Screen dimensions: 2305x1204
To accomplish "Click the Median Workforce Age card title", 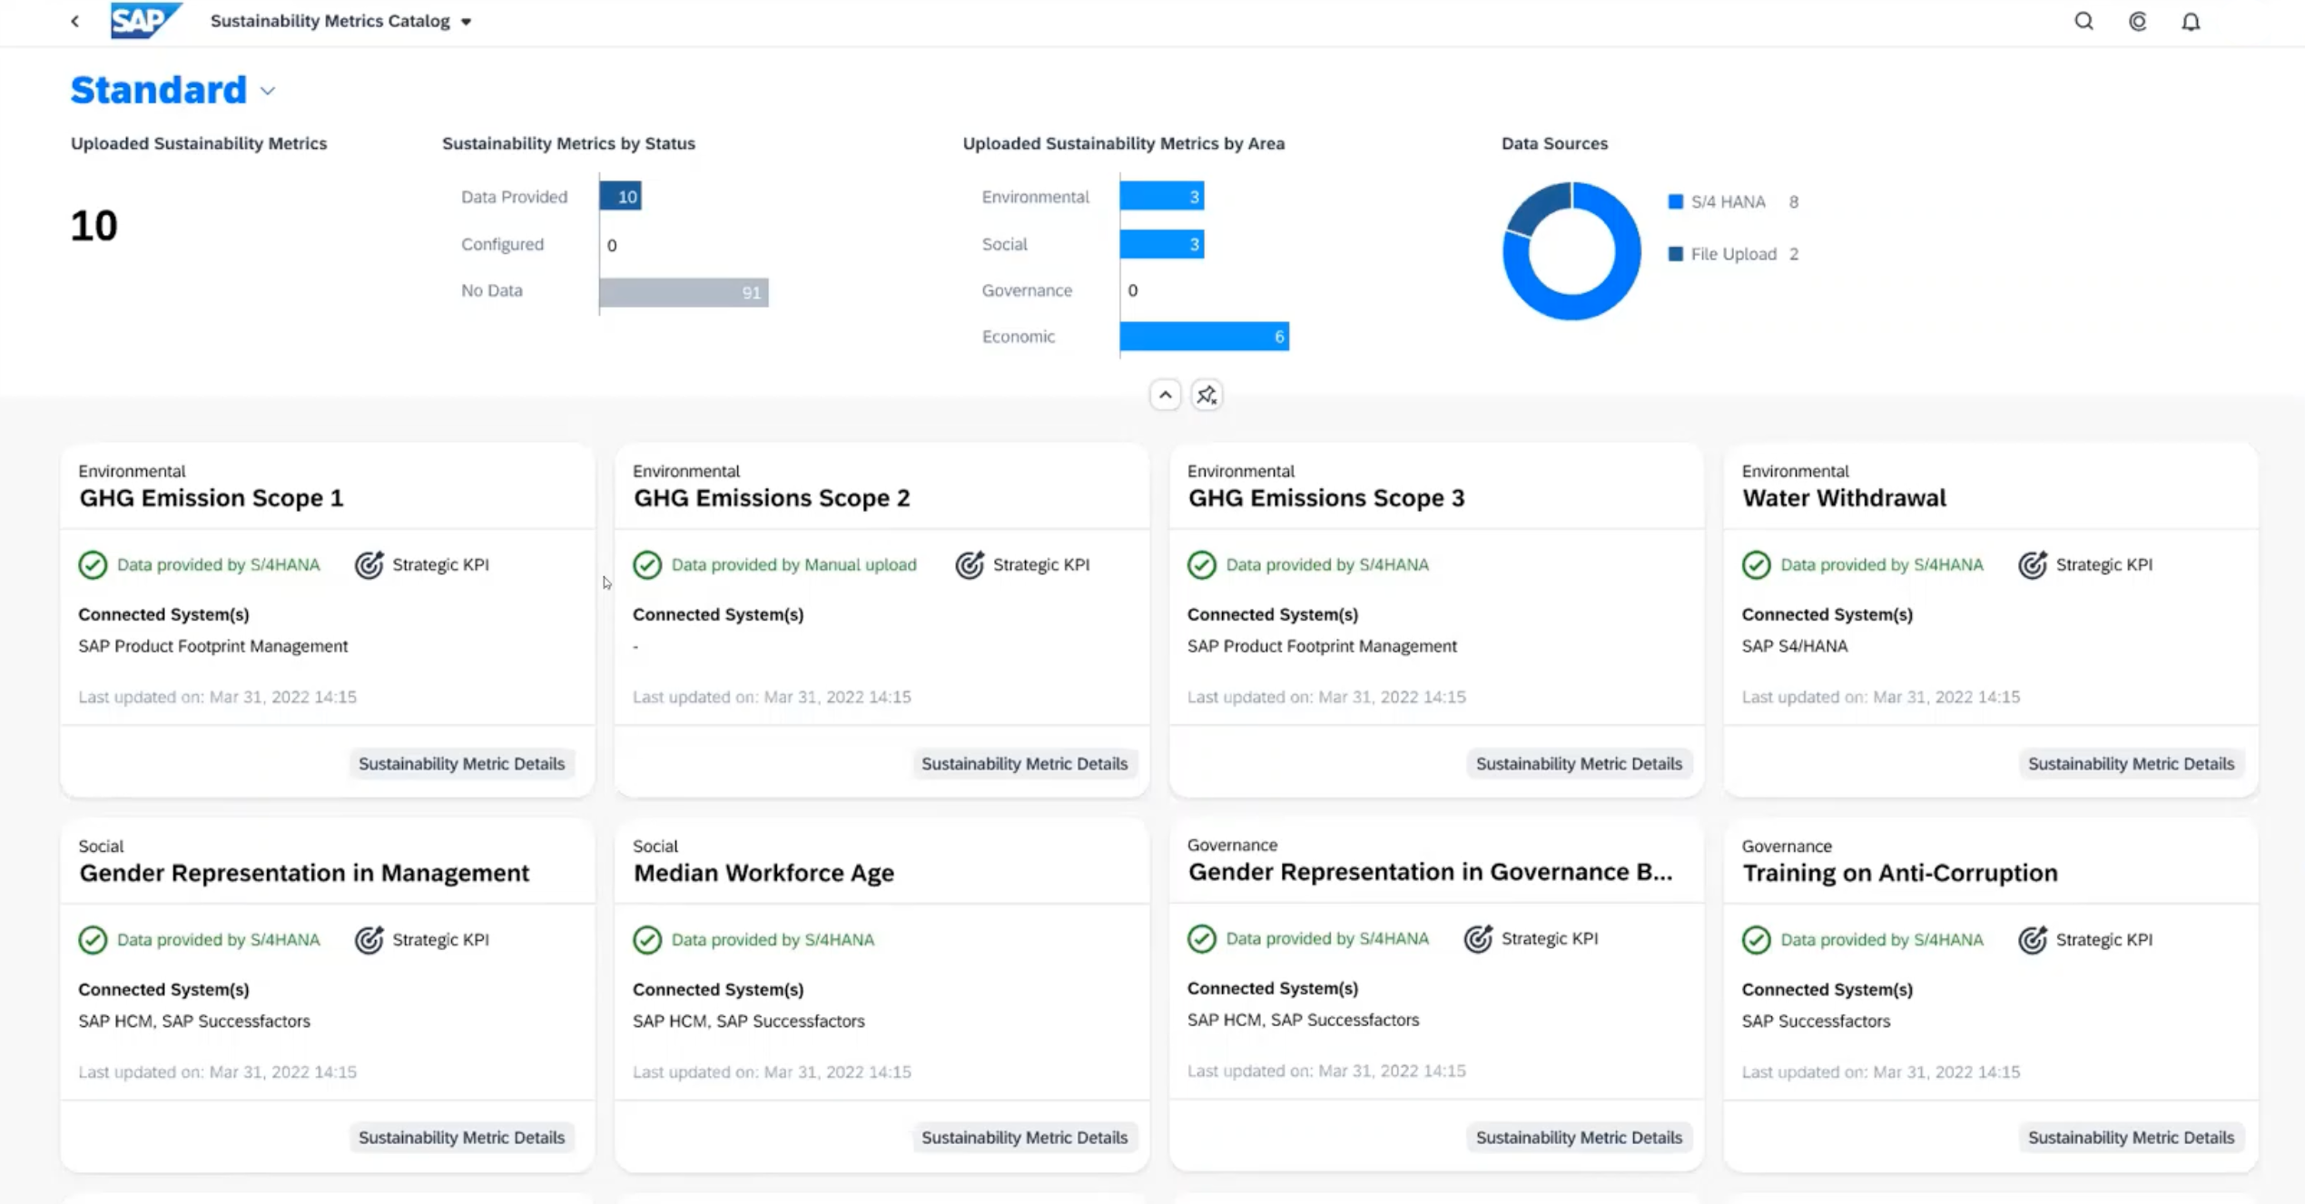I will pyautogui.click(x=763, y=872).
